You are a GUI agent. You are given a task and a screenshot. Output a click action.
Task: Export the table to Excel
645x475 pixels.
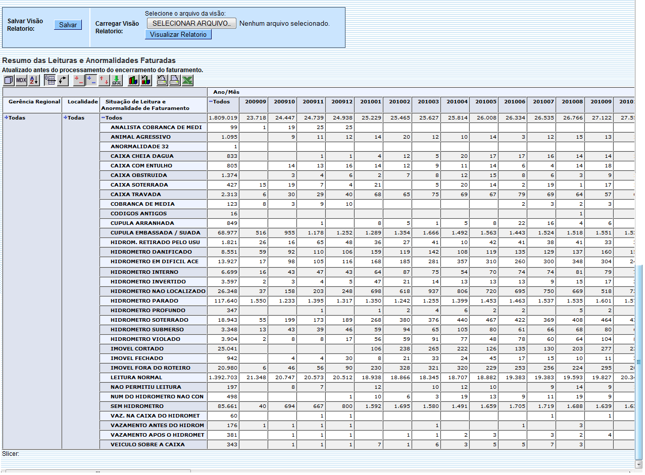187,80
